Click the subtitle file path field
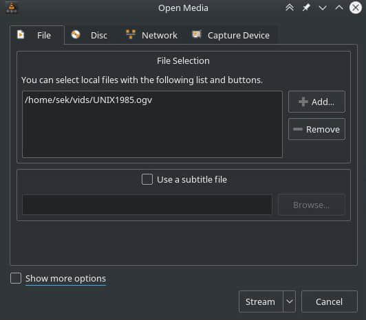 pos(147,205)
